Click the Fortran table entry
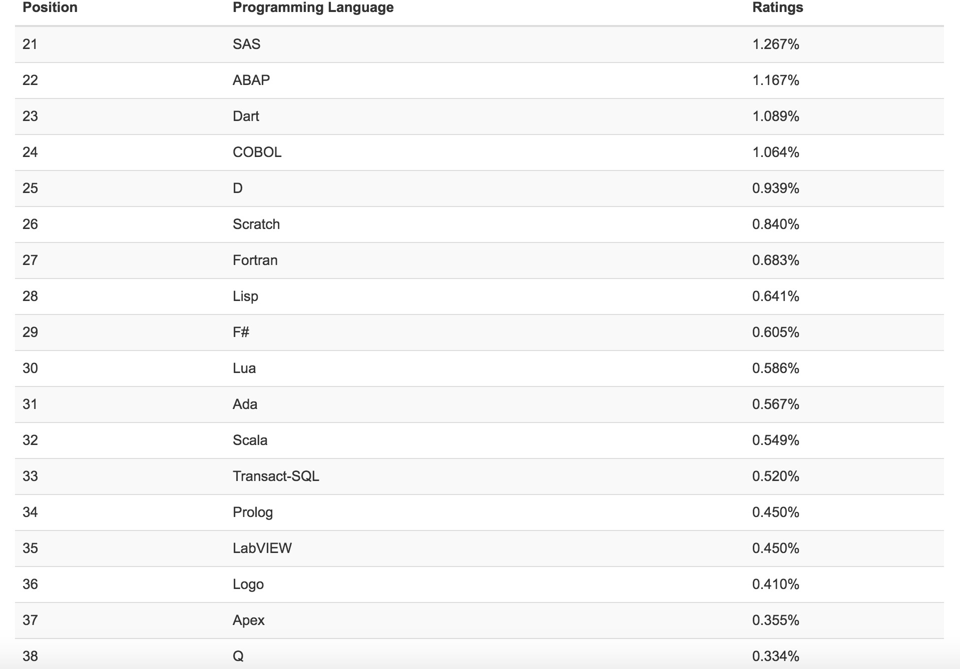The width and height of the screenshot is (960, 669). point(255,260)
